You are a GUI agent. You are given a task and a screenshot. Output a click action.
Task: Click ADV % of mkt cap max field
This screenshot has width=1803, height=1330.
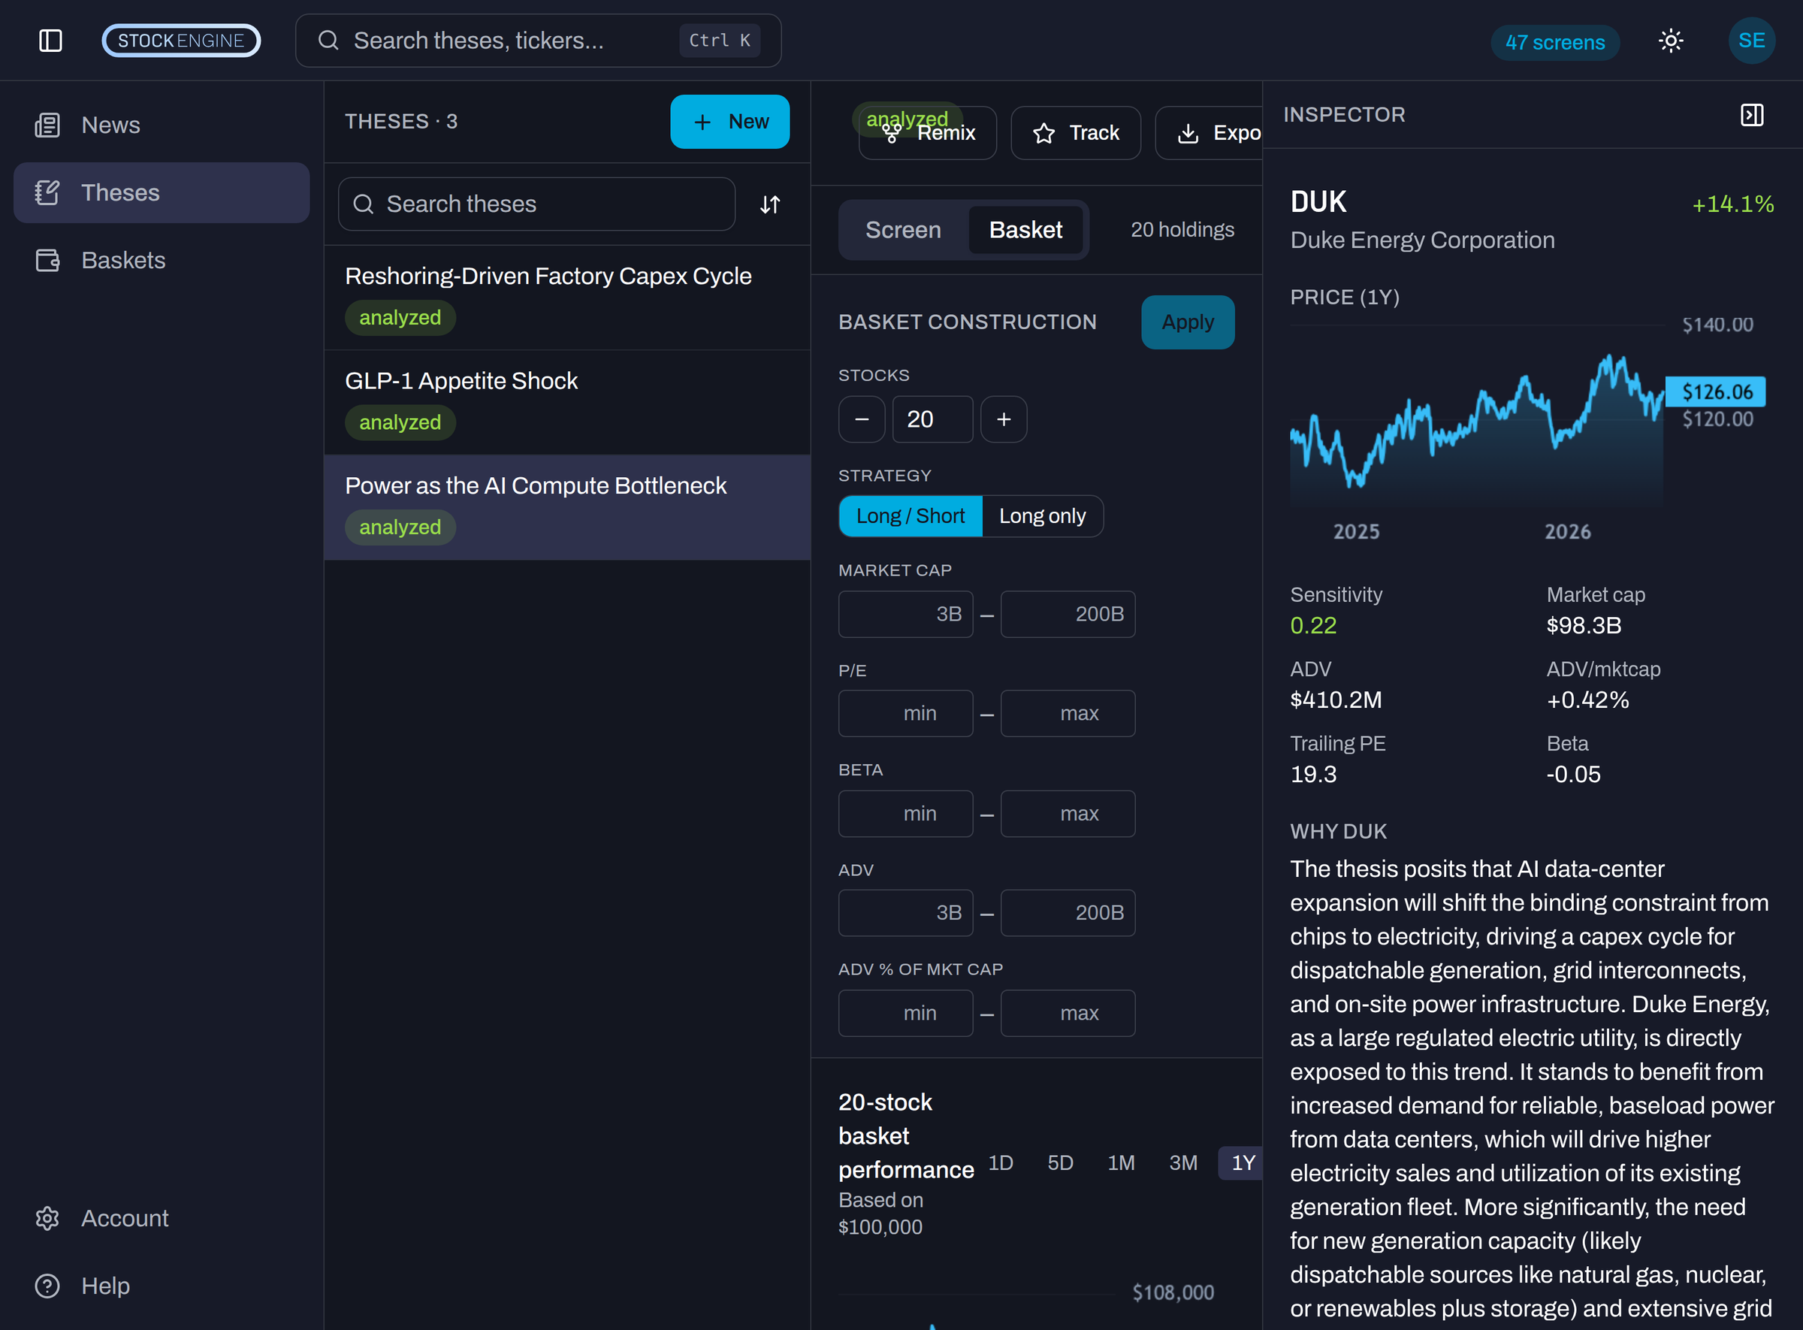tap(1068, 1014)
